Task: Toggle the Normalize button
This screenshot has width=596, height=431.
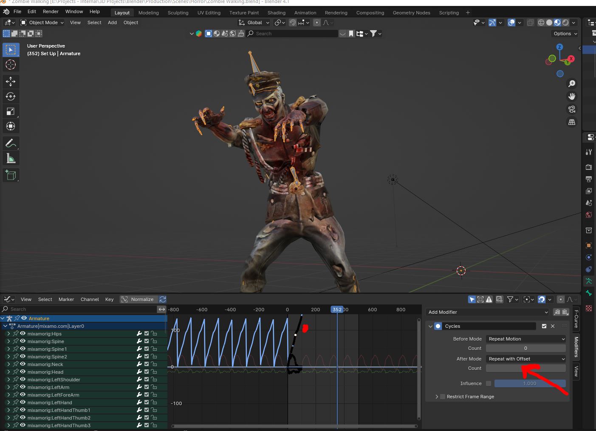Action: click(x=139, y=299)
